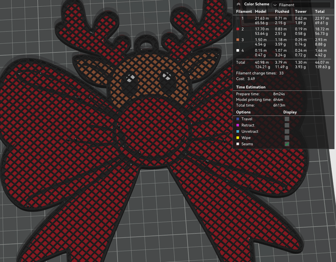
Task: Uncheck the Seams display checkbox
Action: (x=287, y=144)
